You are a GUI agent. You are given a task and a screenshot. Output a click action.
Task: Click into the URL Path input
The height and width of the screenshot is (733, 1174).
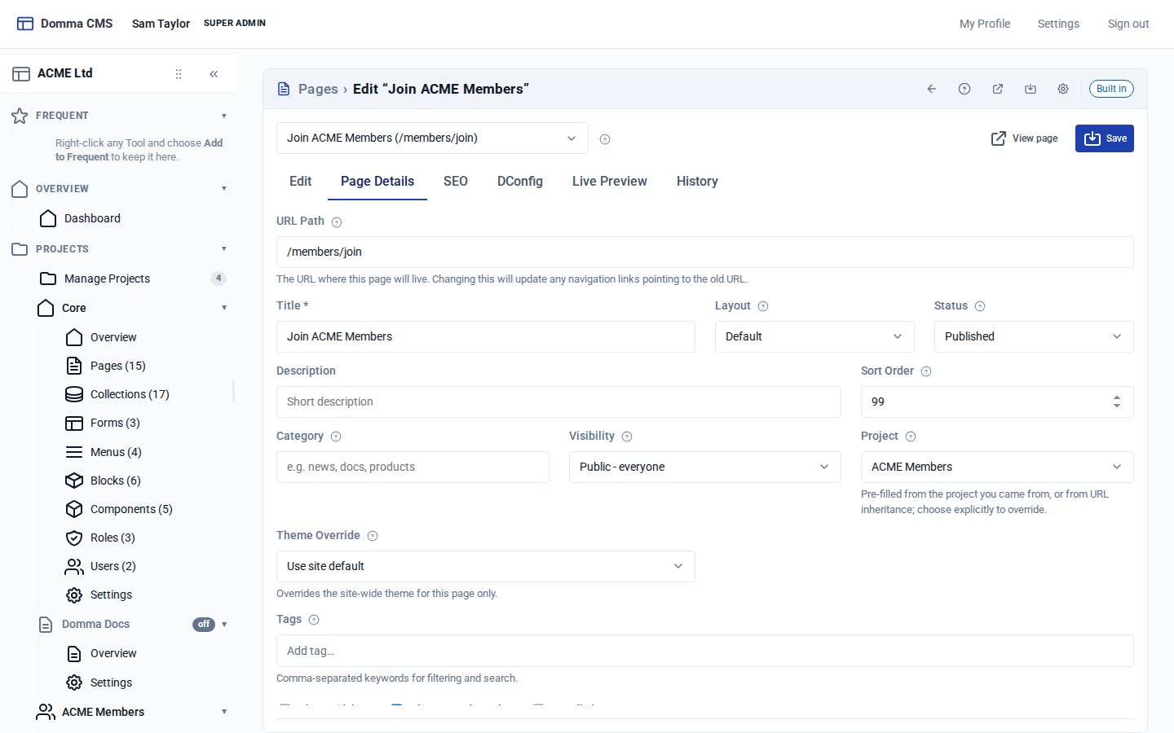tap(705, 252)
